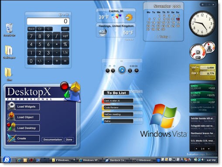This screenshot has width=222, height=167.
Task: Click the Create pencil icon in DesktopX
Action: pos(11,138)
